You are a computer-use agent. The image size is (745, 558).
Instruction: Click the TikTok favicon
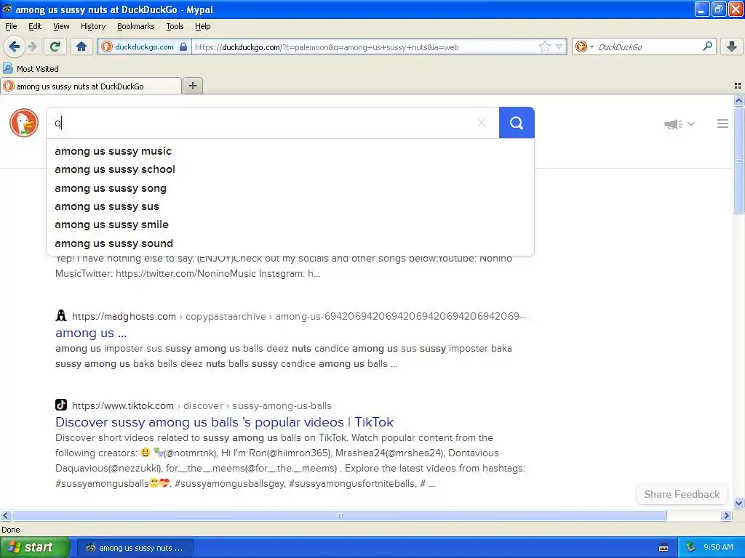61,405
